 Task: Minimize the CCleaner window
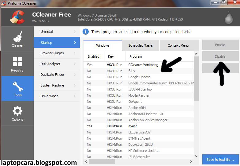215,2
